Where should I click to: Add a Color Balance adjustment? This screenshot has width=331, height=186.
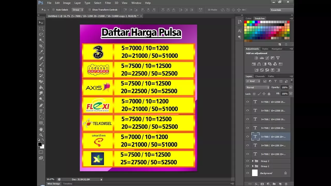259,64
